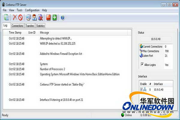Select 'Interface 0 listening at 10.9.0.40' entry
180x120 pixels.
click(x=61, y=100)
